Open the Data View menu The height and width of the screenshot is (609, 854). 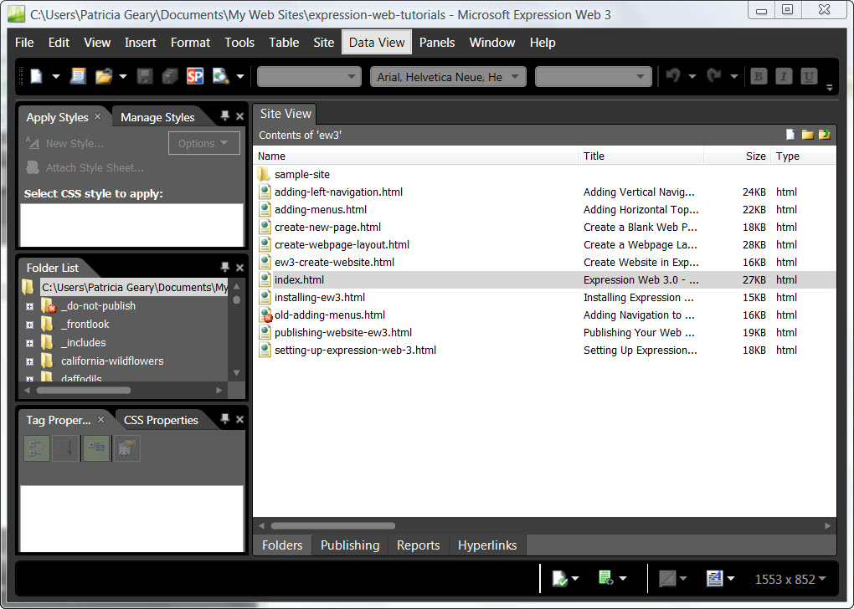(377, 43)
